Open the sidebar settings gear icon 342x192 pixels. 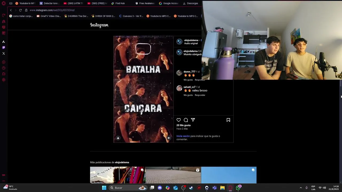pos(3,80)
